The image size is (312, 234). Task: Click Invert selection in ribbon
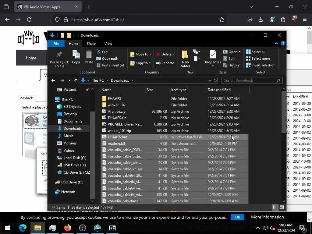pyautogui.click(x=261, y=65)
